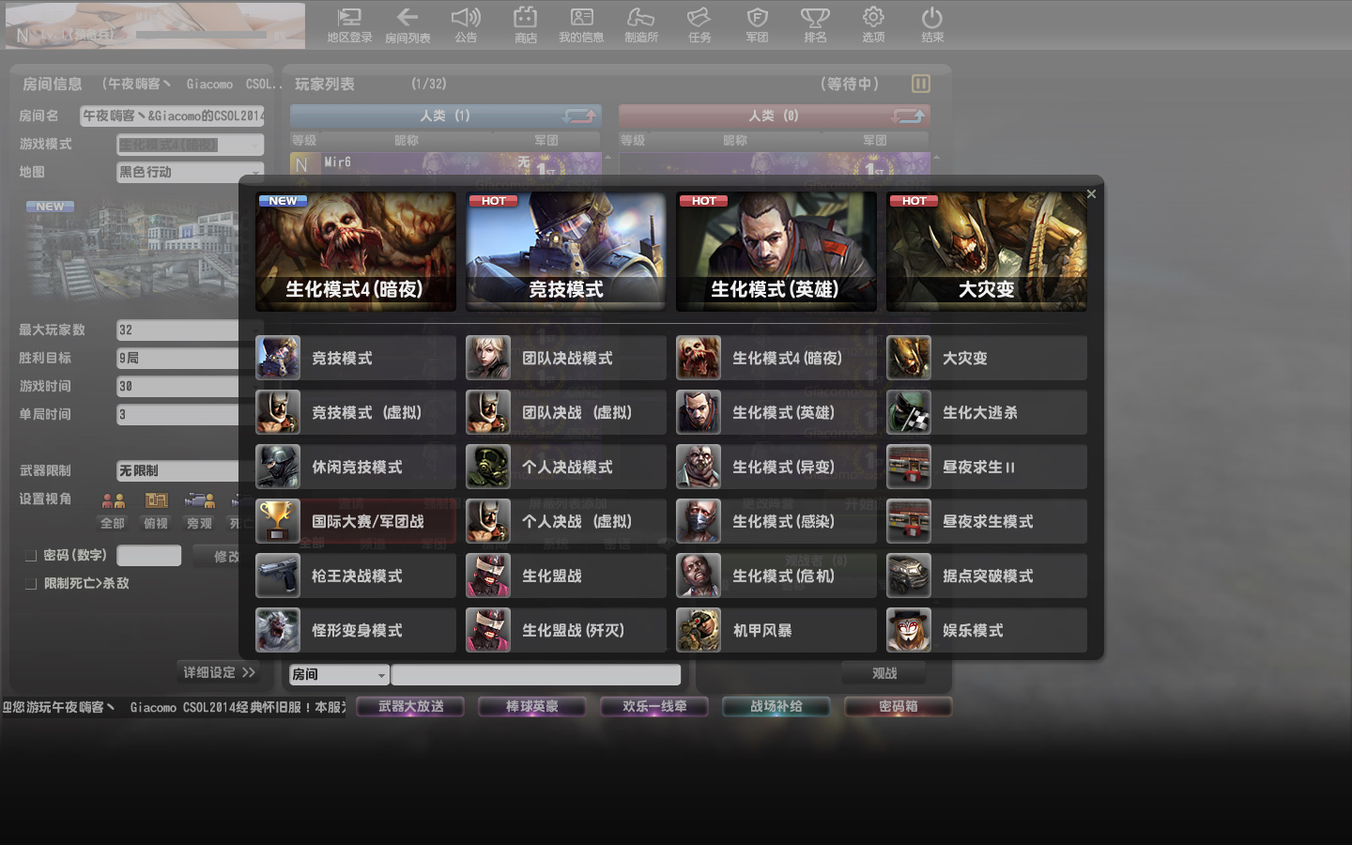Choose 生化大逃杀 mode entry
This screenshot has height=845, width=1352.
986,413
